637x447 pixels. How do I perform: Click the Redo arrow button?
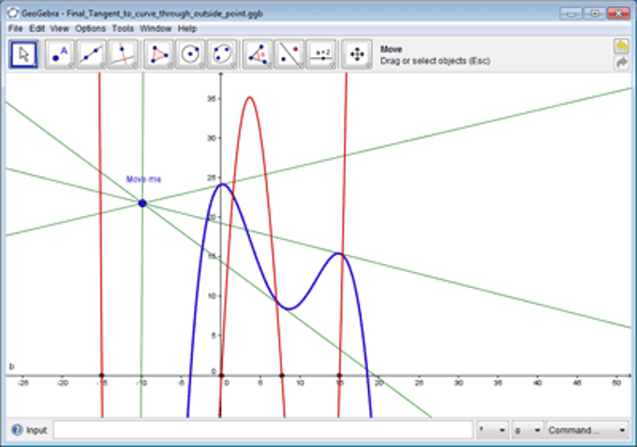[622, 63]
